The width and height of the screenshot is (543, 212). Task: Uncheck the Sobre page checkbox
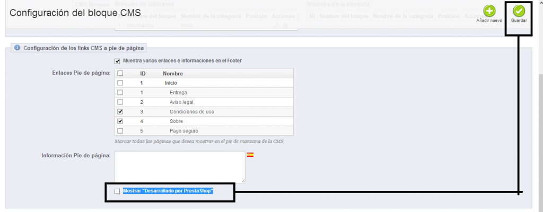pos(120,121)
